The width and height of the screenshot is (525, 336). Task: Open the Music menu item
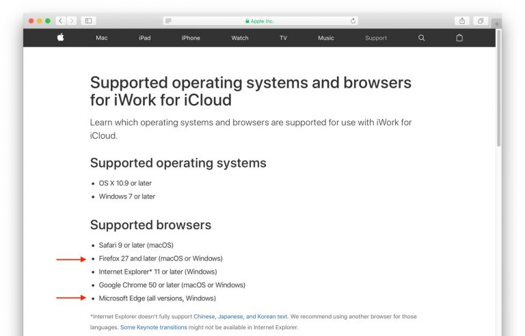(326, 38)
